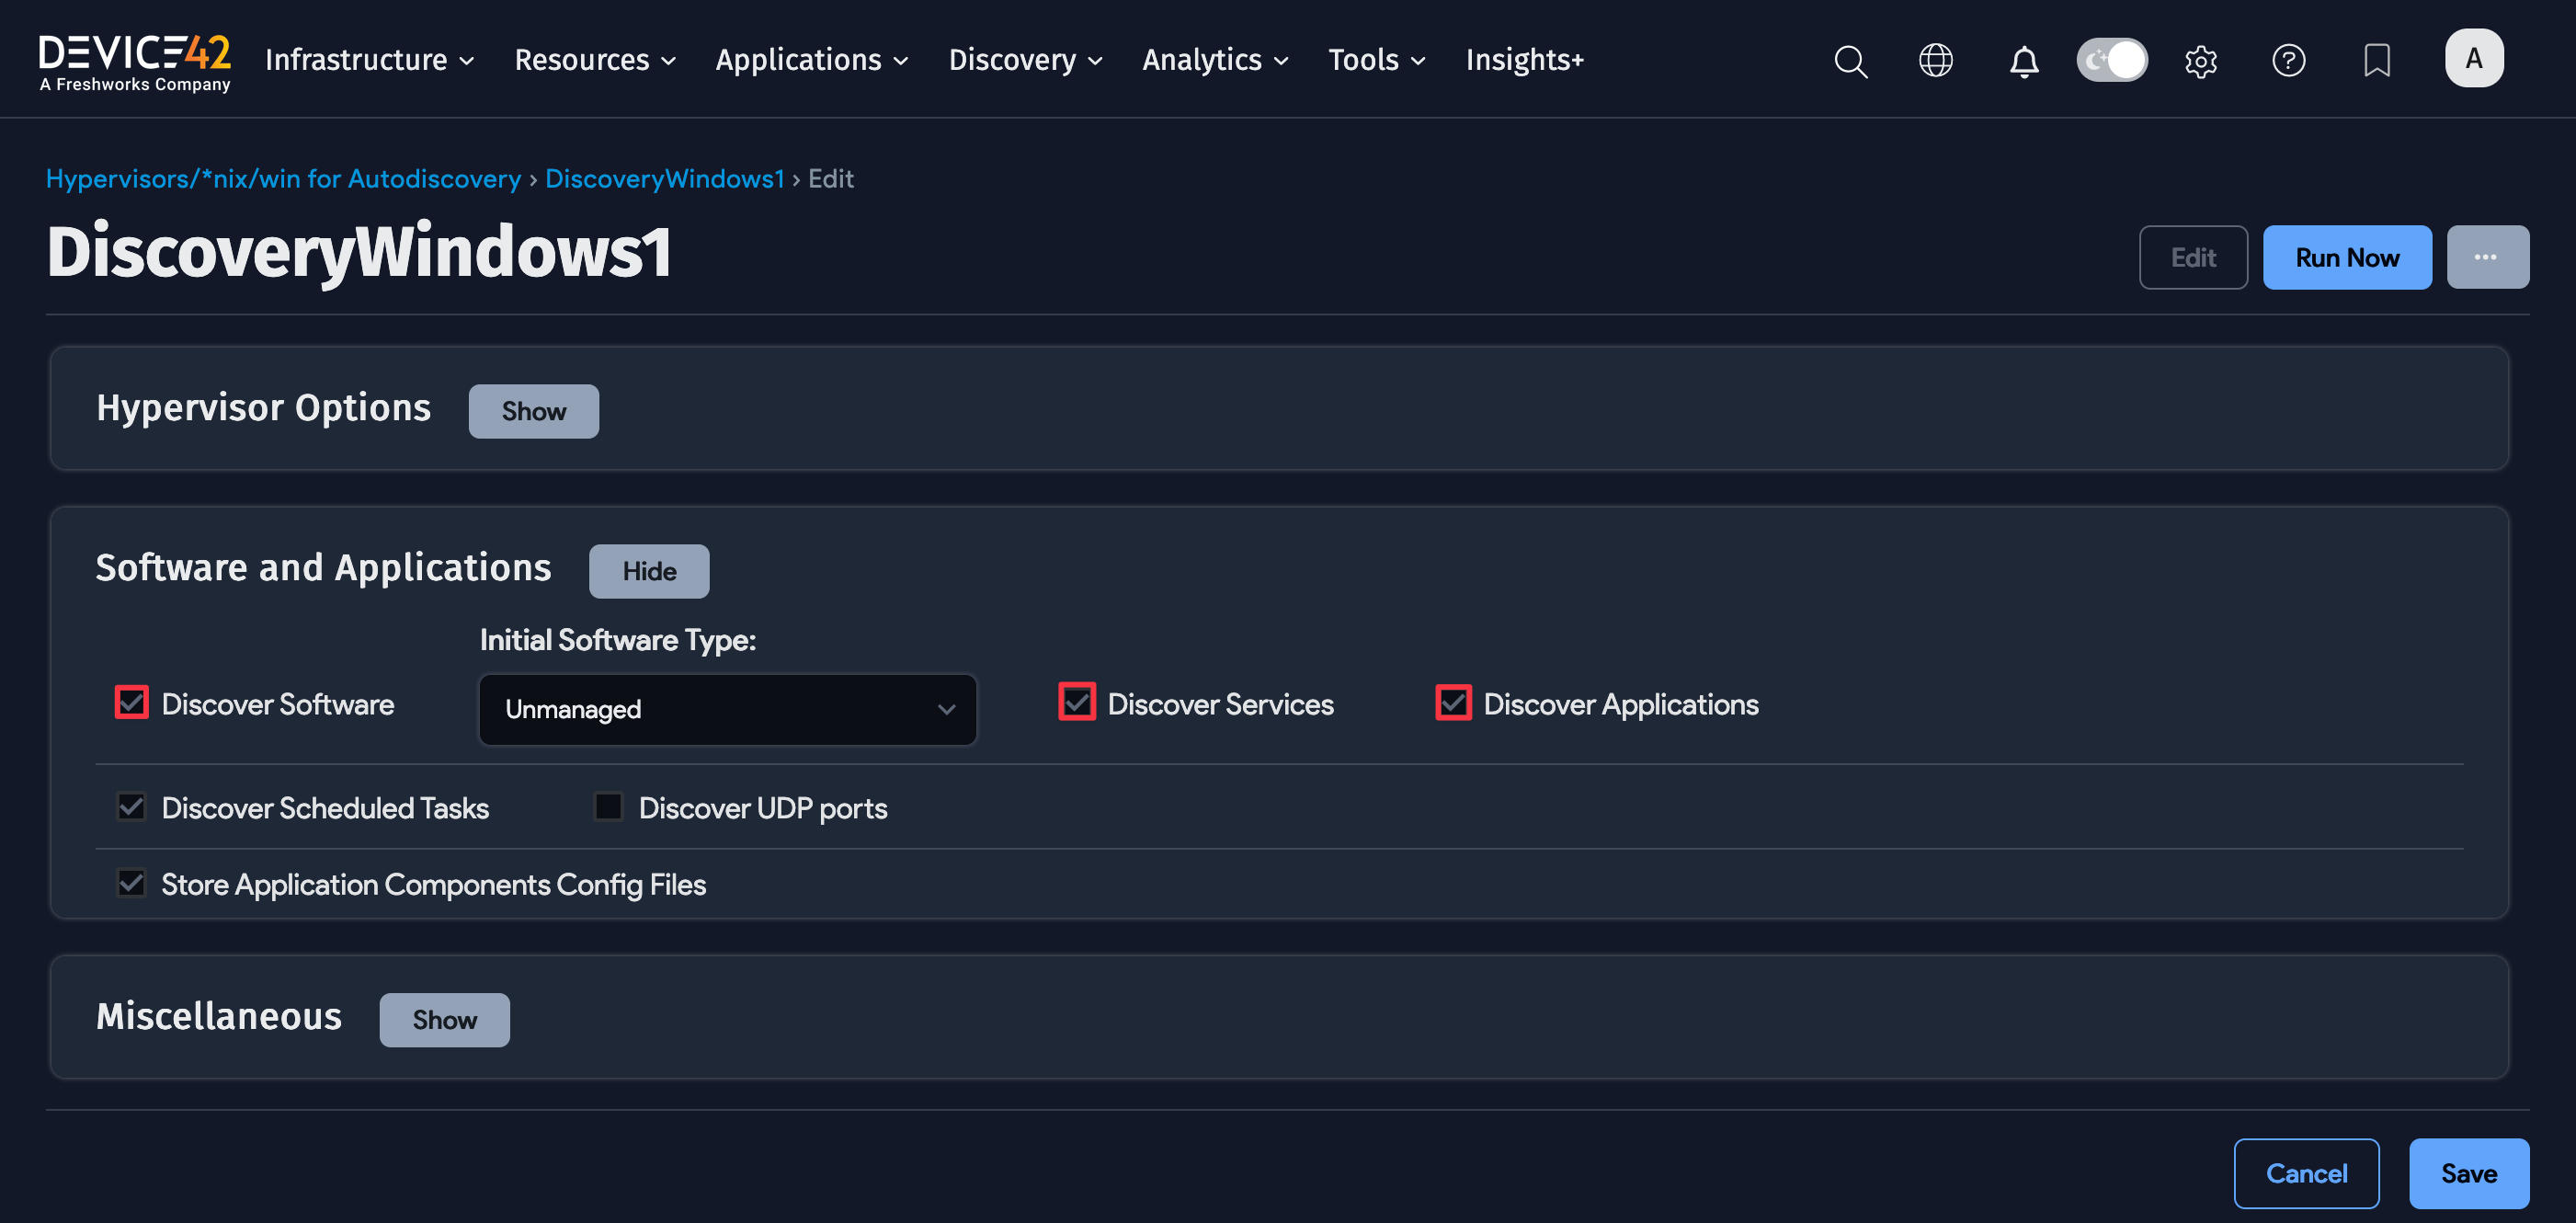The width and height of the screenshot is (2576, 1223).
Task: Open the user avatar menu
Action: point(2474,57)
